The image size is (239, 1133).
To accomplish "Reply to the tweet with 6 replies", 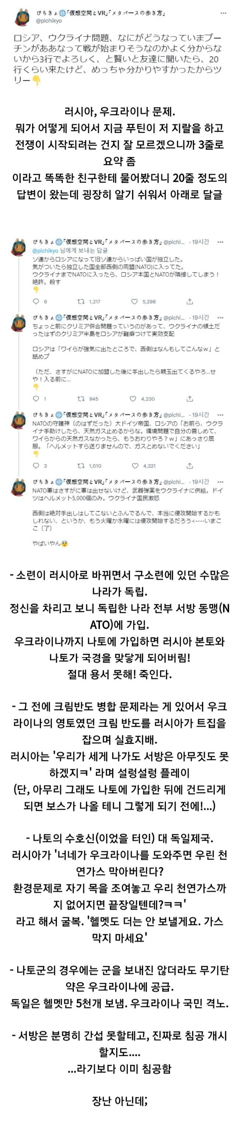I will click(x=36, y=302).
